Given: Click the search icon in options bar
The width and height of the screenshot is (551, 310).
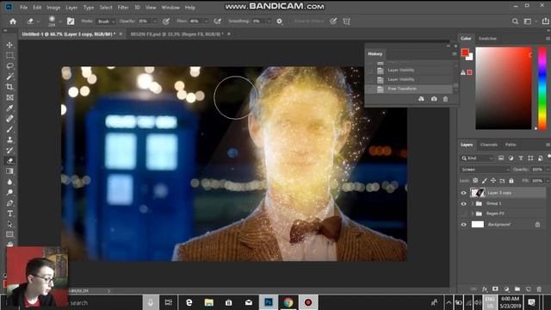Looking at the screenshot, I should coord(515,22).
